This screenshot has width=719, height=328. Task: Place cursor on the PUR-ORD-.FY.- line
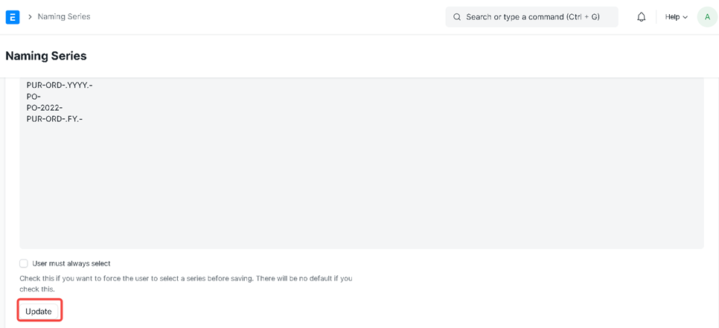pos(54,119)
